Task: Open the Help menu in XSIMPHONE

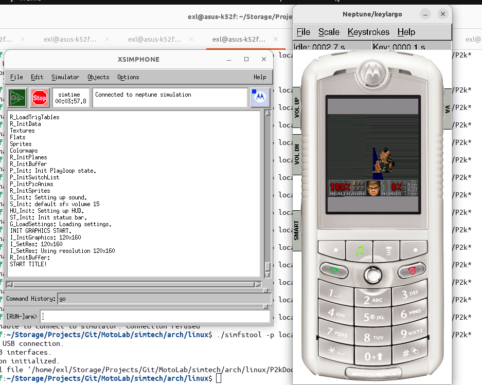Action: (260, 77)
